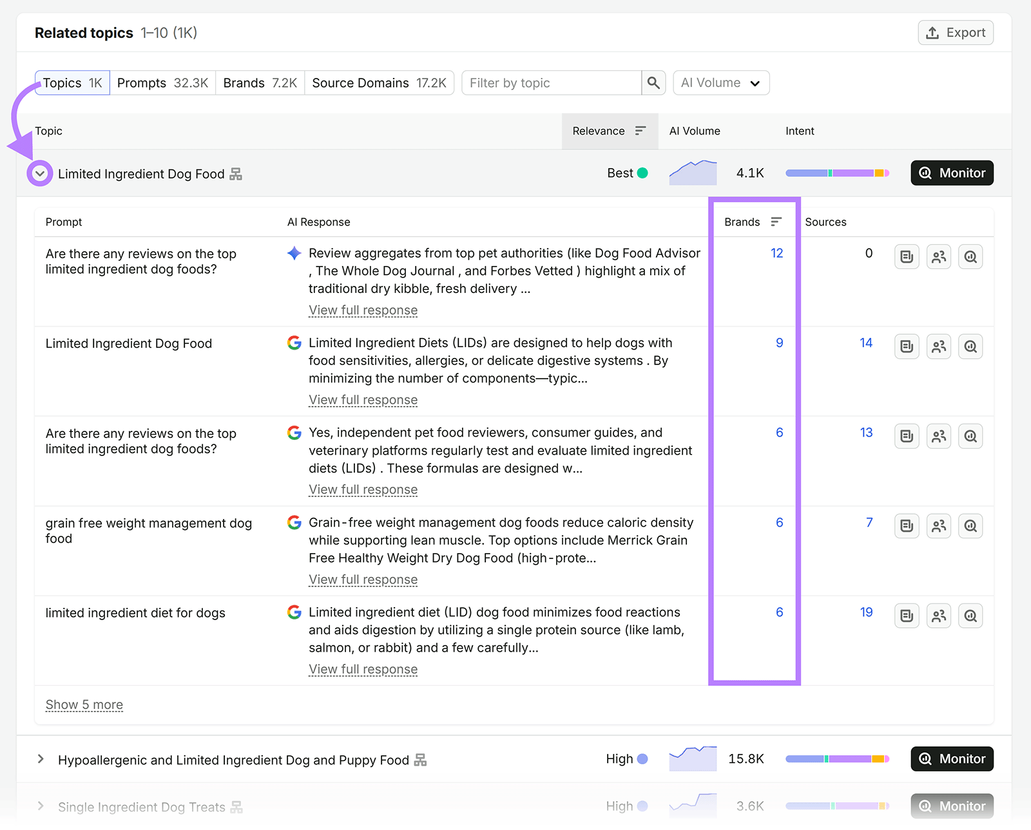Switch to the Topics tab
This screenshot has width=1031, height=830.
(72, 83)
